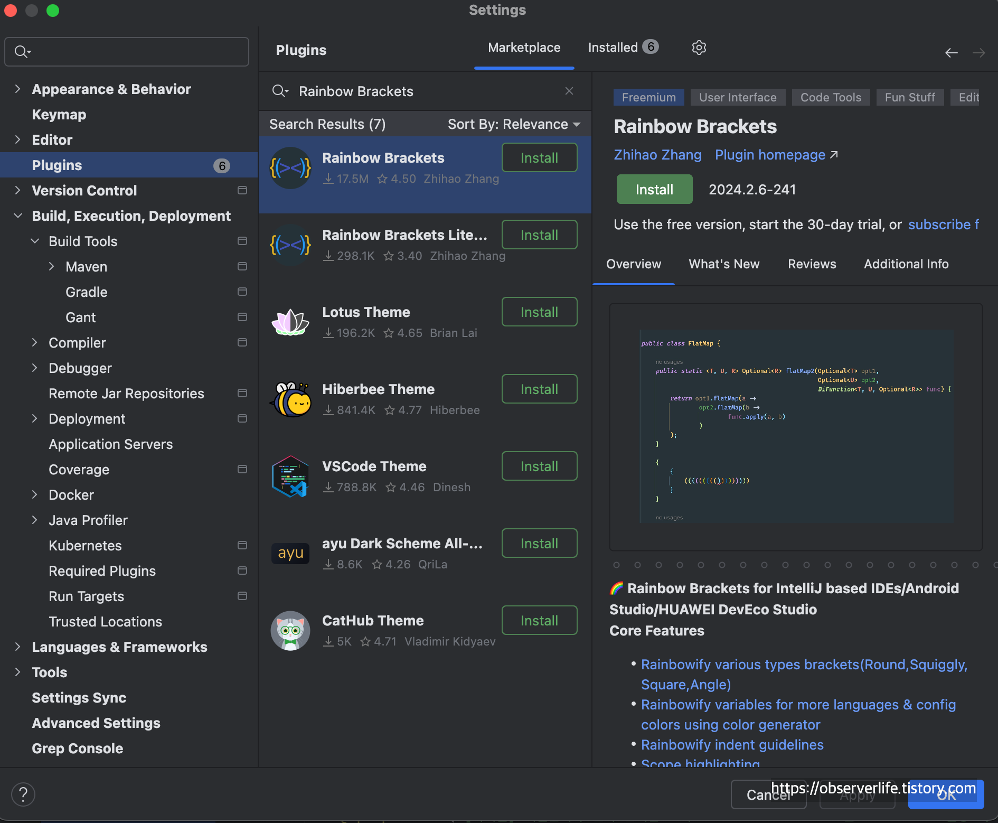Open the Reviews tab
Image resolution: width=998 pixels, height=823 pixels.
pos(812,264)
